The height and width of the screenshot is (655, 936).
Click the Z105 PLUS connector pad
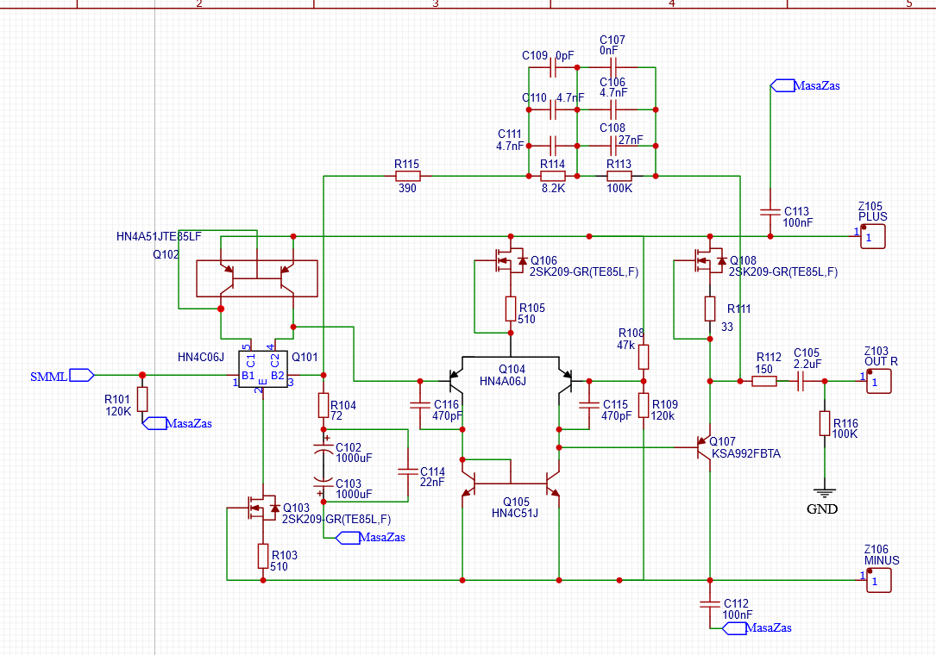(874, 236)
